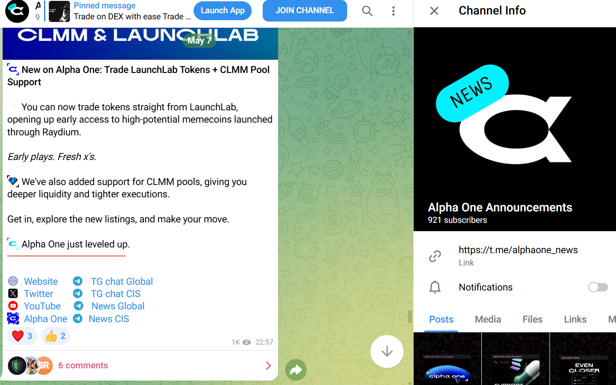Viewport: 616px width, 385px height.
Task: Click the Telegram icon beside TG chat CIS
Action: (78, 294)
